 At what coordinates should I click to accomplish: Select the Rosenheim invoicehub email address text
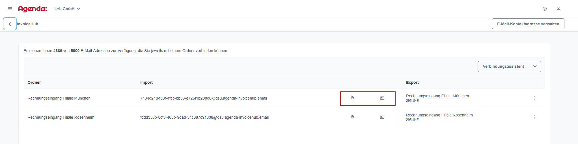click(x=204, y=117)
